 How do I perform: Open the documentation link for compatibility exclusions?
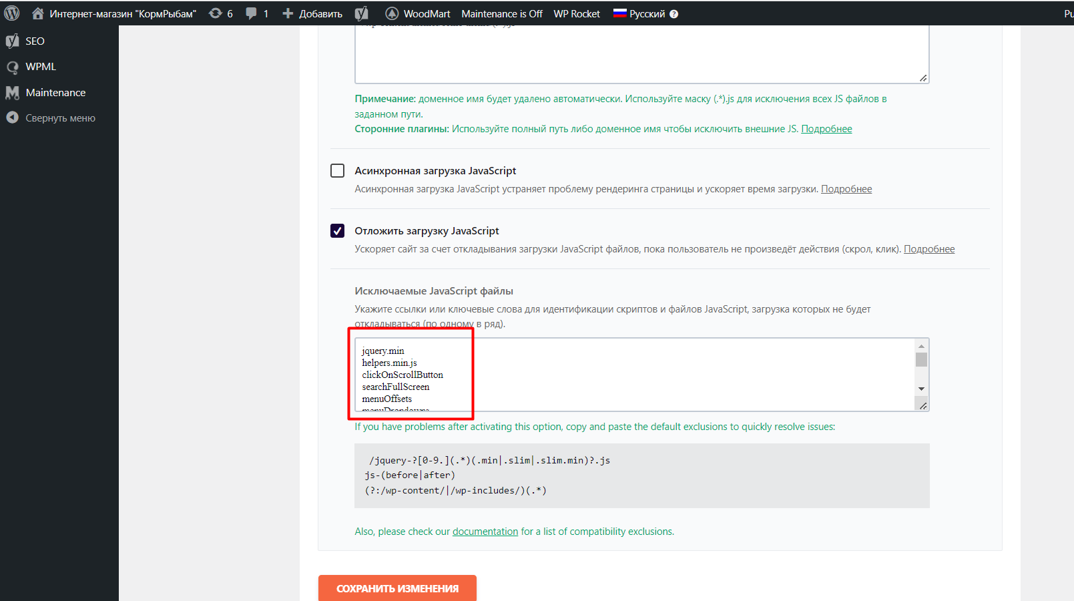pos(485,532)
